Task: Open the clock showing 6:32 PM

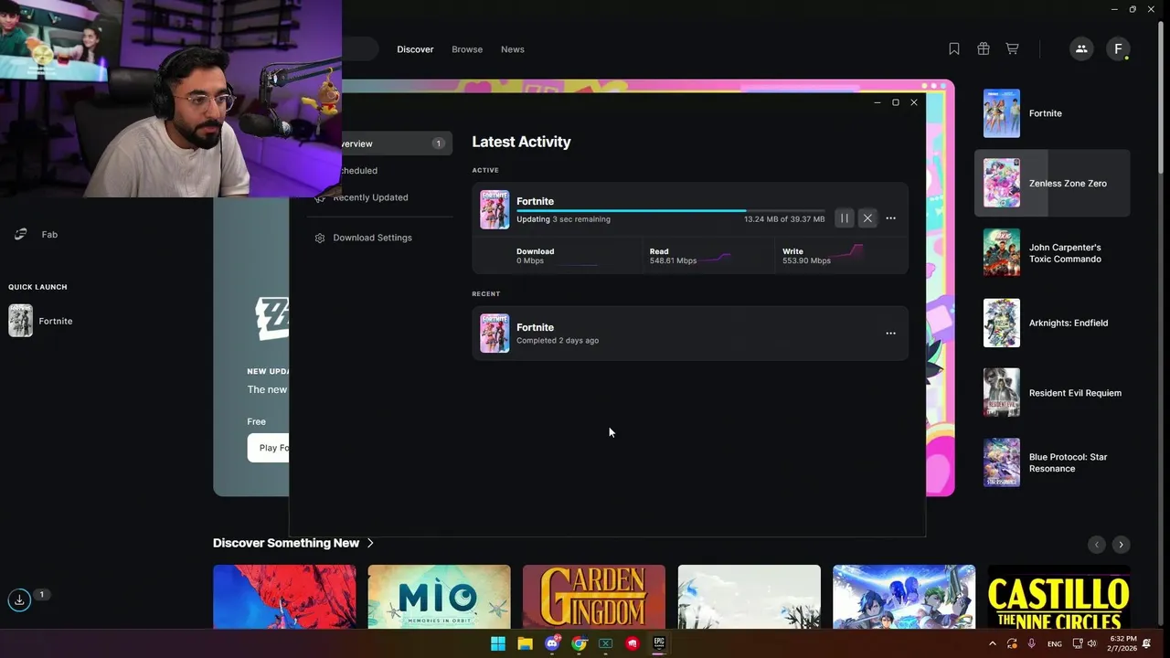Action: 1123,643
